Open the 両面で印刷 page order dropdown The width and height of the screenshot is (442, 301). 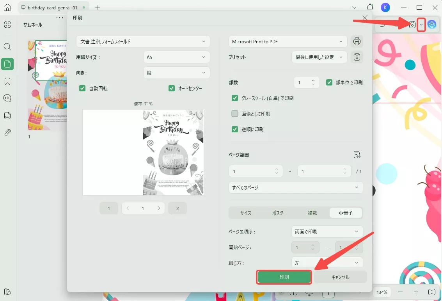pos(327,232)
